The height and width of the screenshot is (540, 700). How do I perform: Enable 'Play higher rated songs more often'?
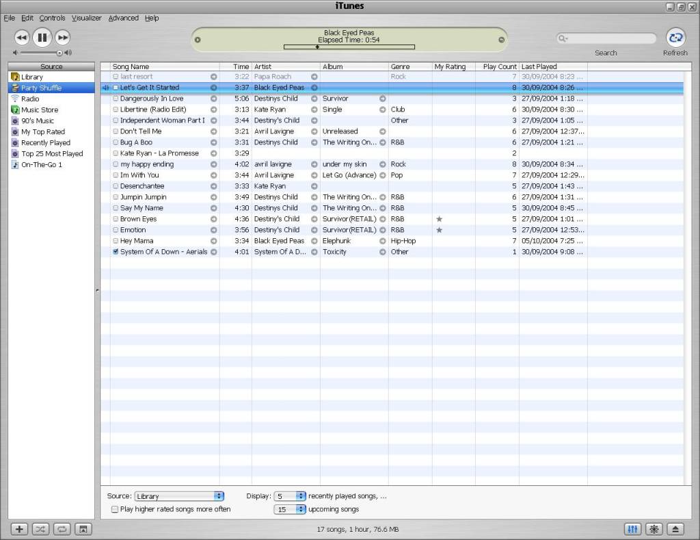115,509
